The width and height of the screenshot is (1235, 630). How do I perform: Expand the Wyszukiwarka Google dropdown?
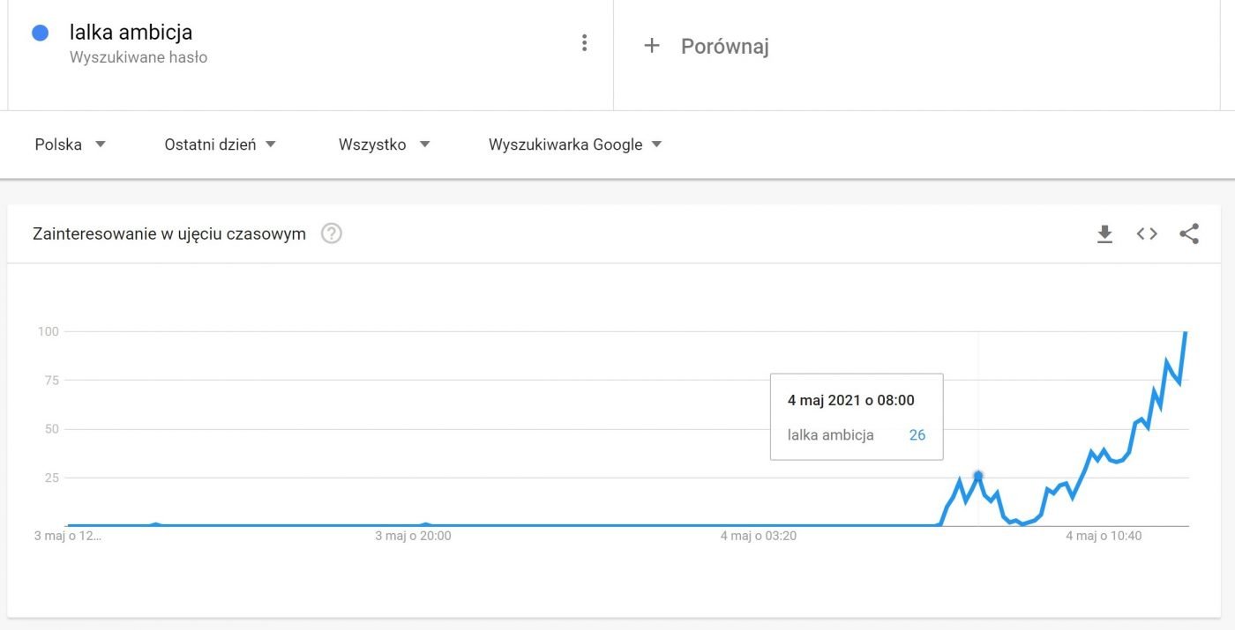click(x=575, y=145)
